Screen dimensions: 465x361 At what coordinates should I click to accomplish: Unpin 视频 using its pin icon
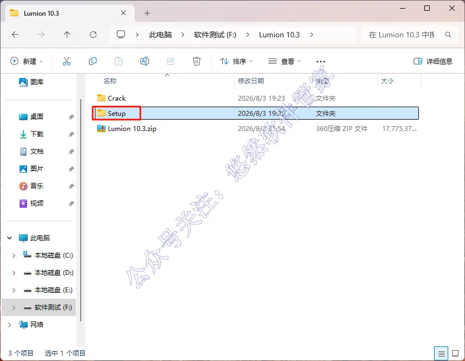click(x=71, y=204)
